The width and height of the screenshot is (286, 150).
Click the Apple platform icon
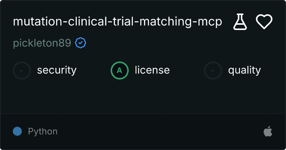pos(268,131)
